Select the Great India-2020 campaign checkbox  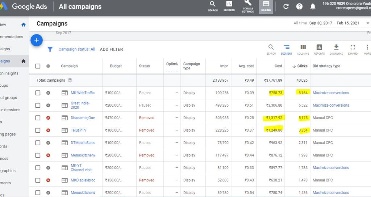(38, 106)
